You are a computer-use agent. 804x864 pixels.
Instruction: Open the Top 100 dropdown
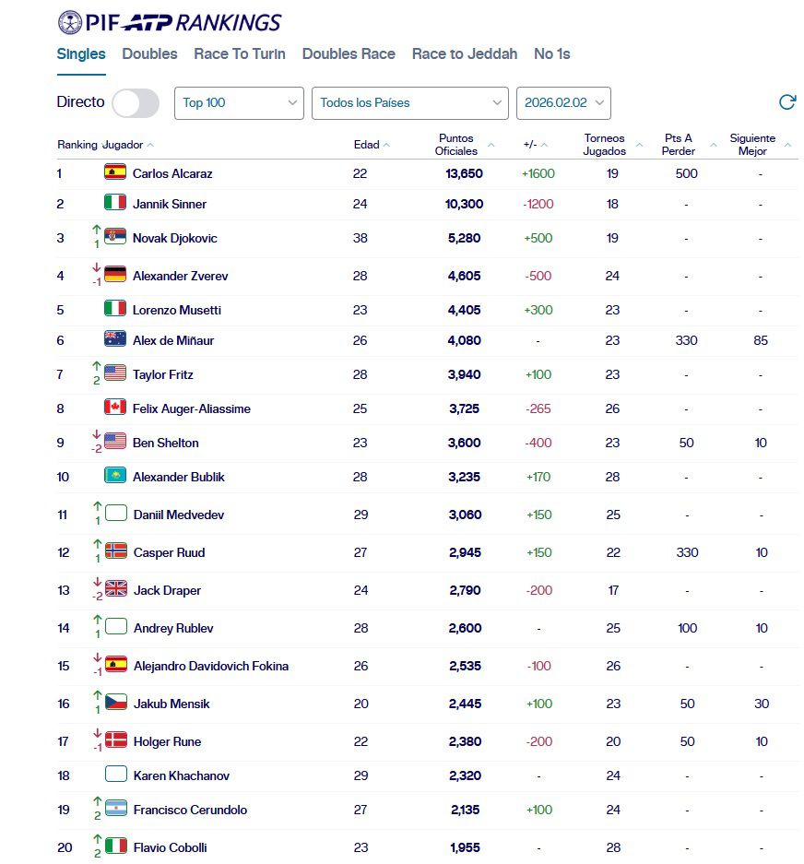pyautogui.click(x=238, y=103)
